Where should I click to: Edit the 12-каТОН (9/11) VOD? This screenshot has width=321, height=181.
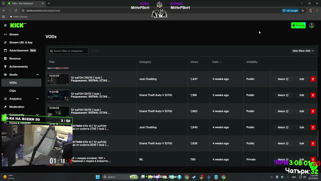click(x=302, y=95)
